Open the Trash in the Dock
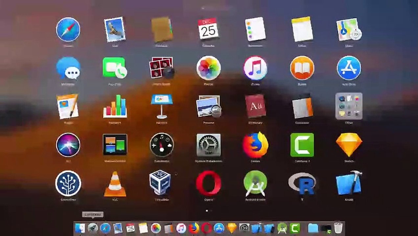The image size is (418, 236). pos(338,227)
